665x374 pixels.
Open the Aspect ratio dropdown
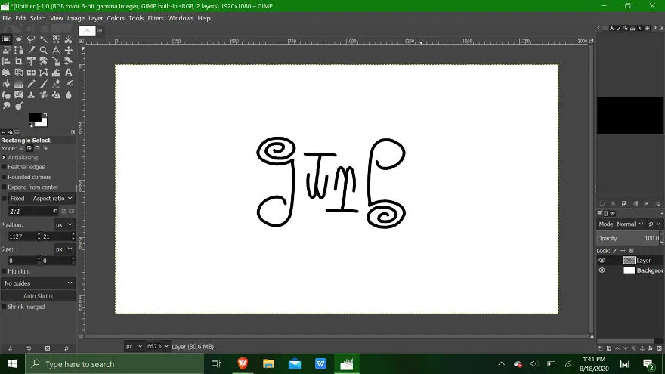click(x=53, y=199)
